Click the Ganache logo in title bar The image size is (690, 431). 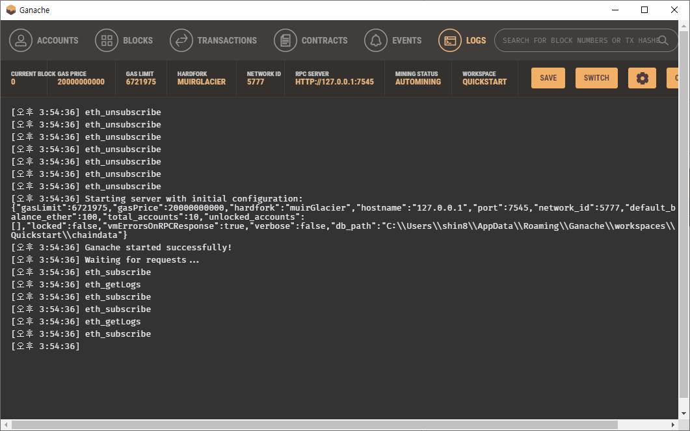[x=11, y=10]
